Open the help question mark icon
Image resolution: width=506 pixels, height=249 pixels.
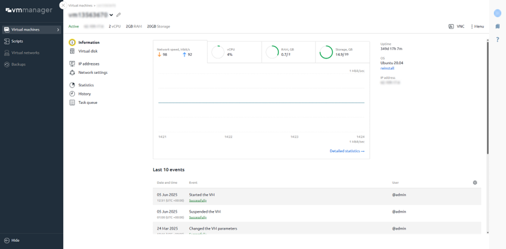(497, 40)
